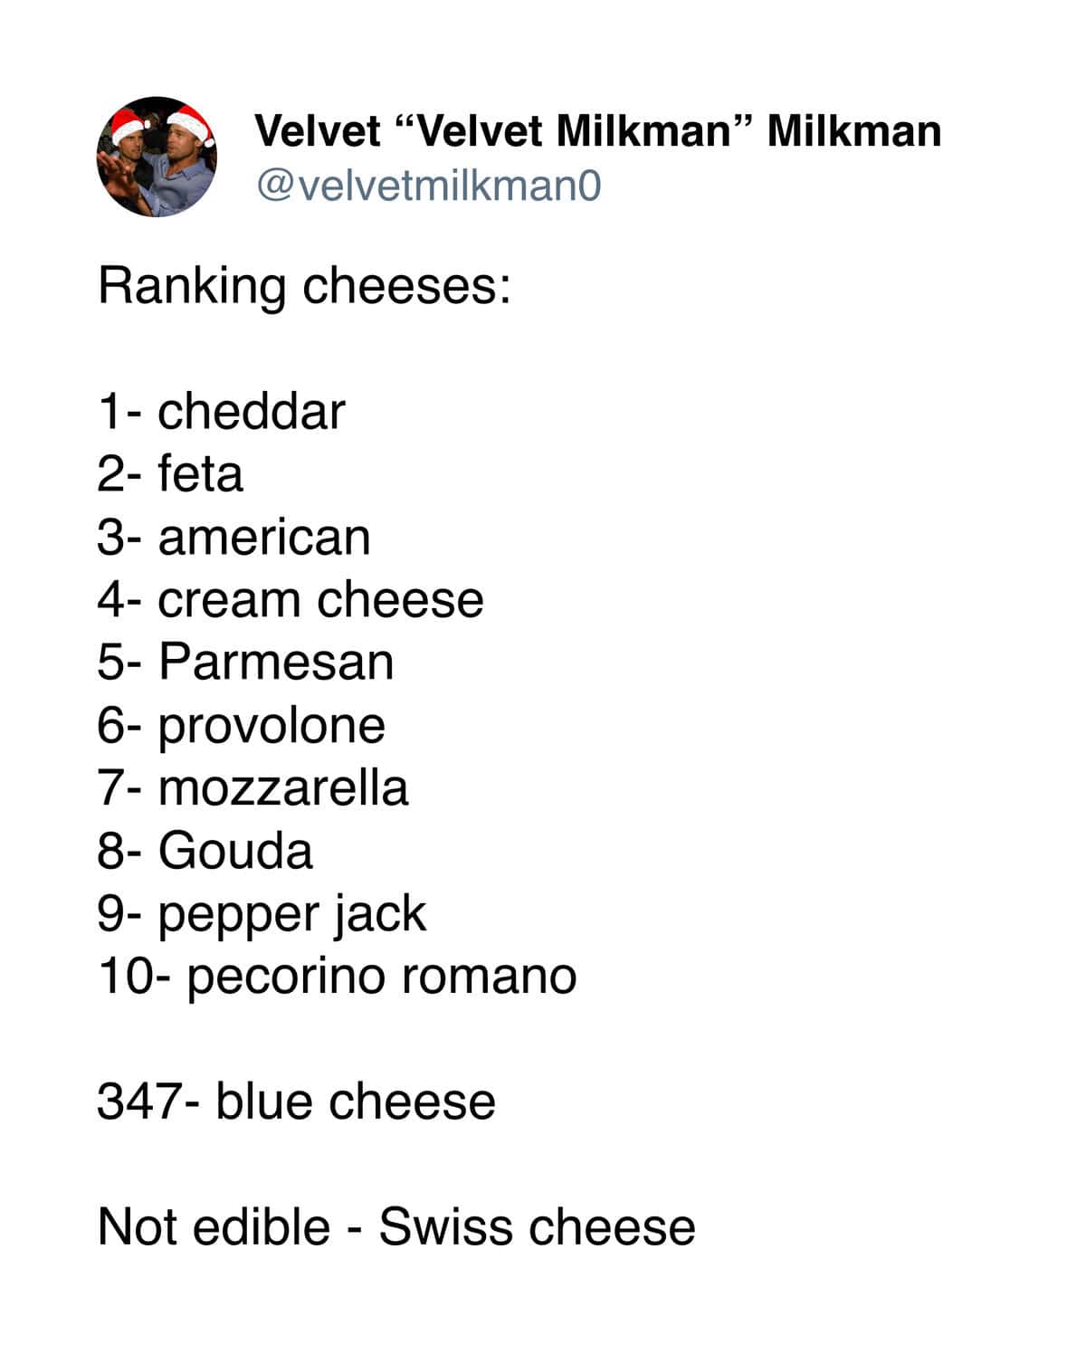Select the "1- cheddar" line

tap(222, 412)
